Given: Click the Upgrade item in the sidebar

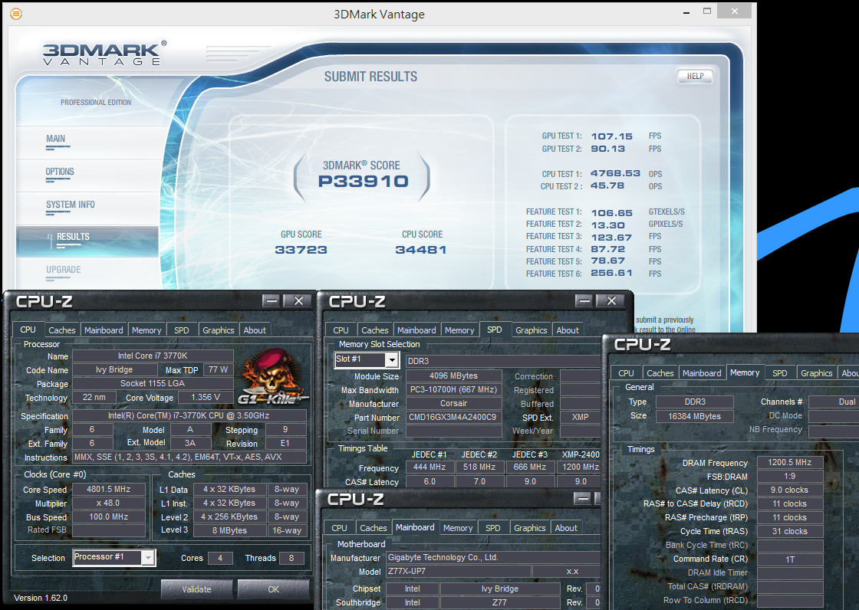Looking at the screenshot, I should tap(64, 270).
